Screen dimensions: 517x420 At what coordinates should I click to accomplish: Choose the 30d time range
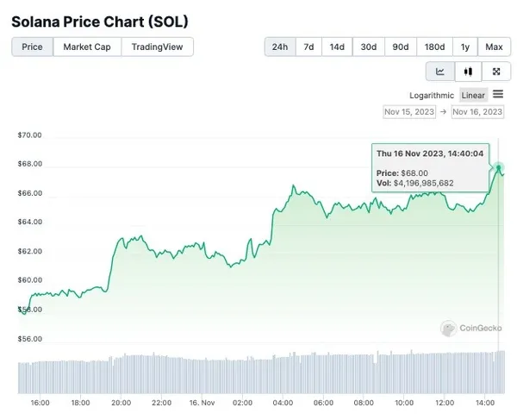(369, 47)
